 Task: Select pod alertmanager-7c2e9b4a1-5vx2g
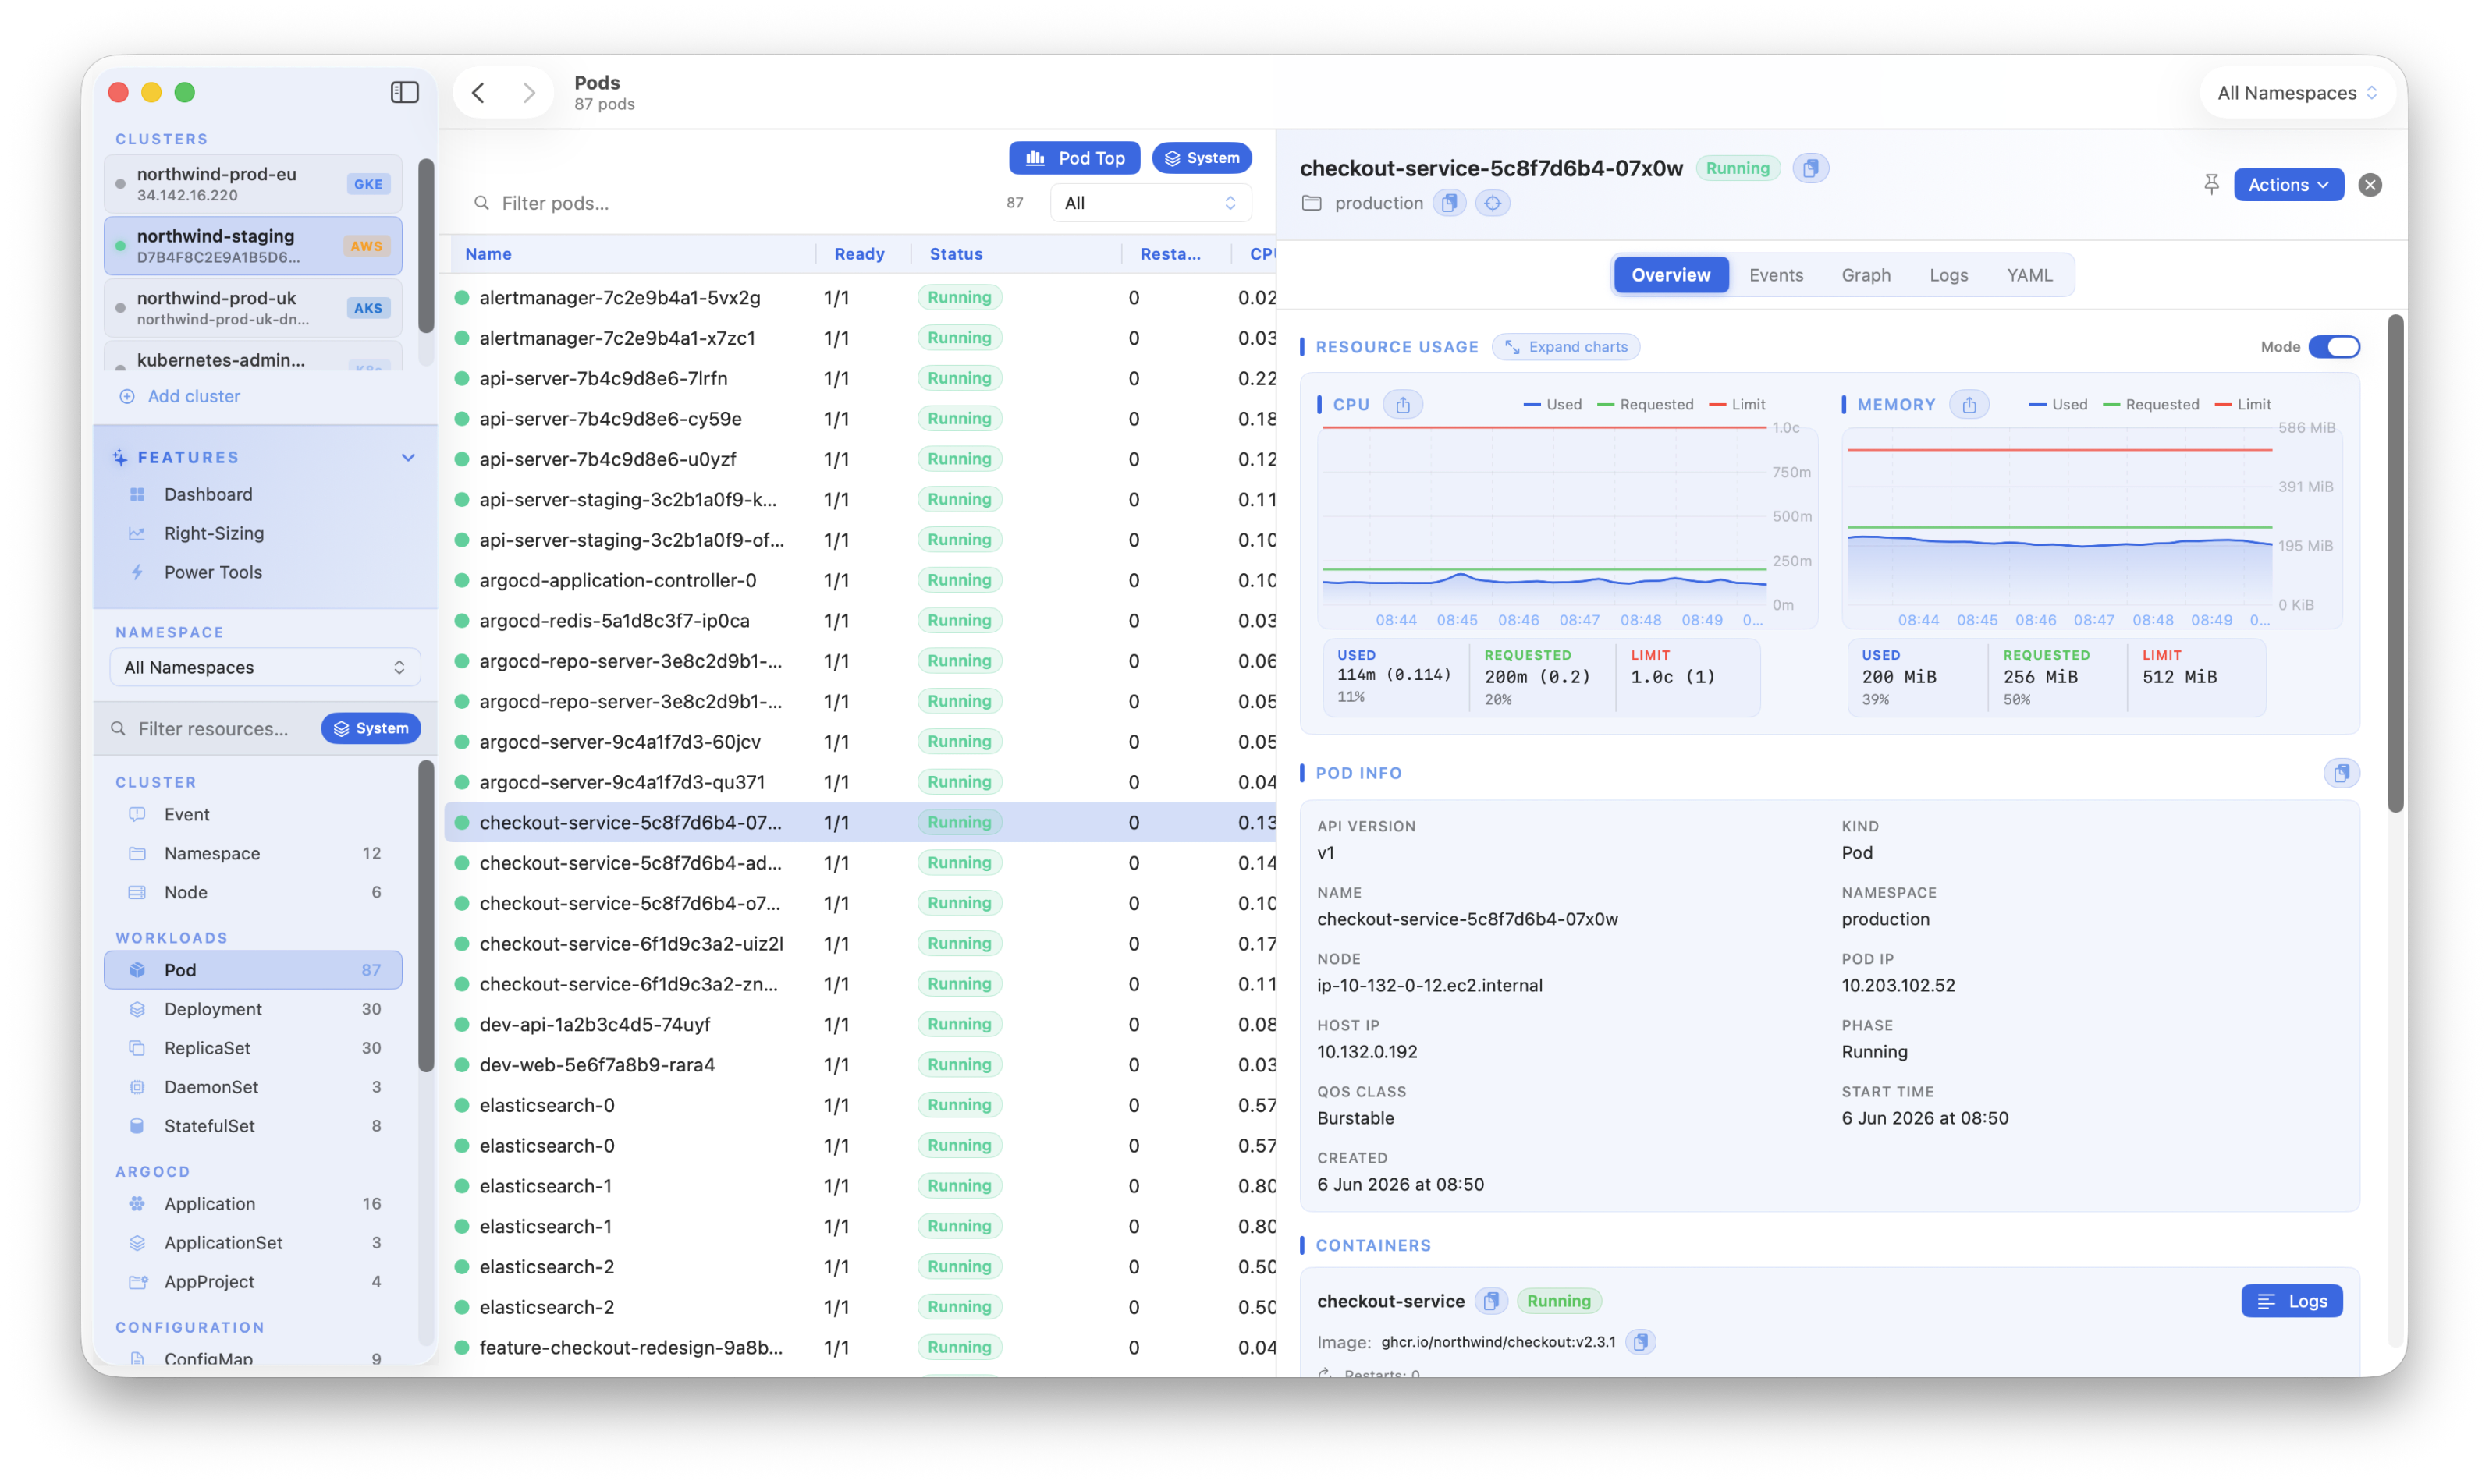pos(861,298)
